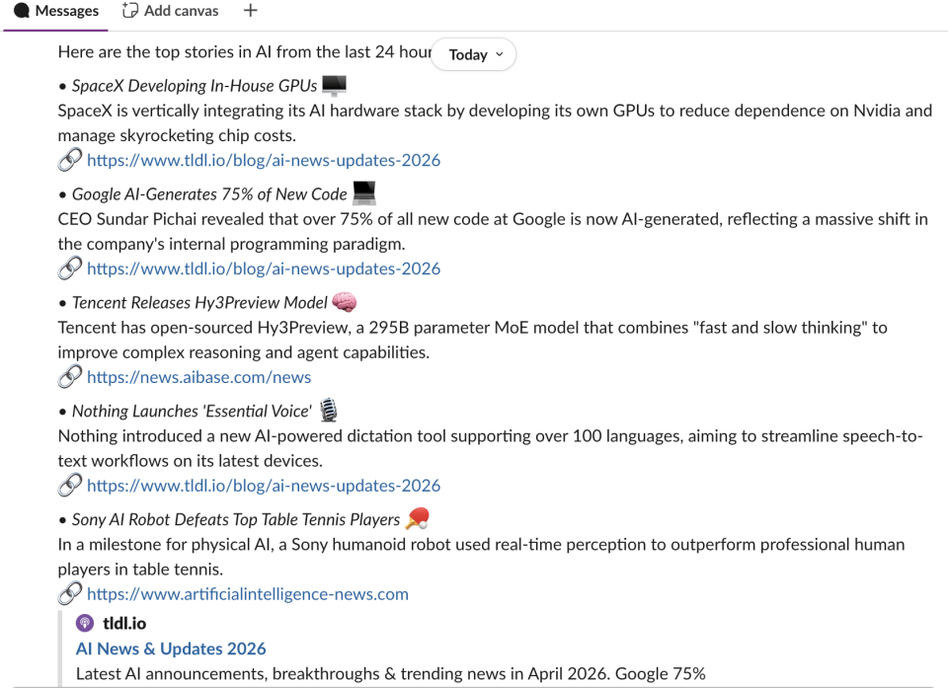Click the canvas icon beside Add canvas
948x688 pixels.
click(130, 11)
